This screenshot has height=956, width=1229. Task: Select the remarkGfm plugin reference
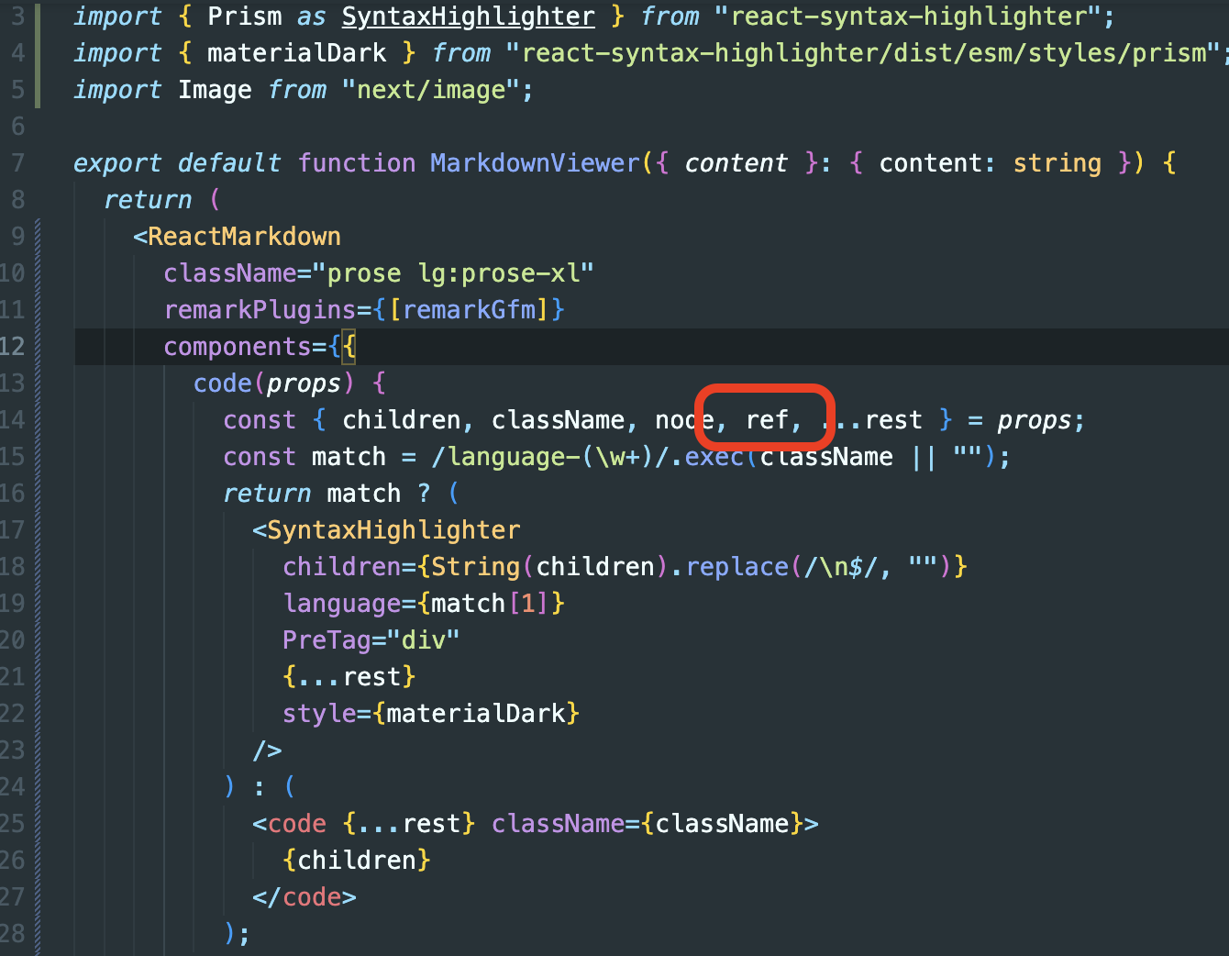pos(471,309)
